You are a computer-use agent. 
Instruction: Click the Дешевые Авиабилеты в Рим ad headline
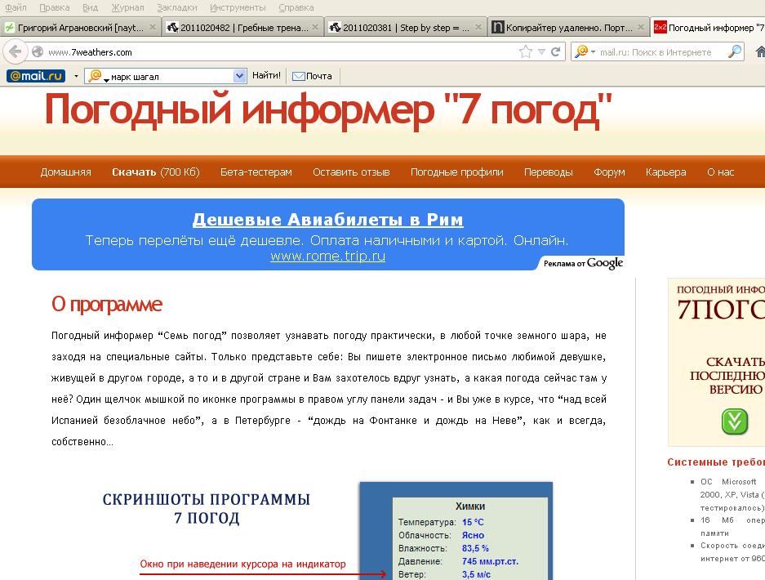click(327, 219)
